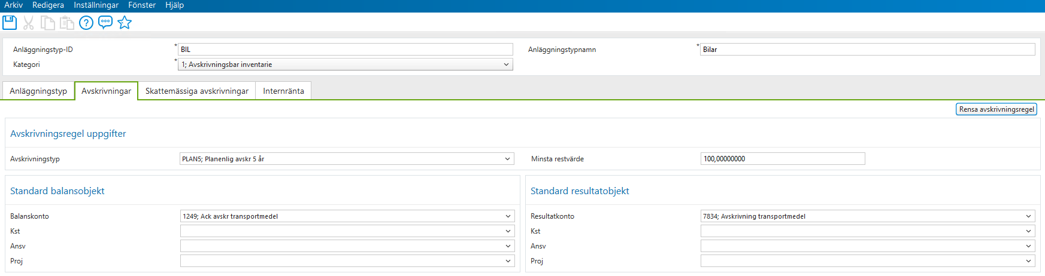Click the Anläggningstypnamn label

pyautogui.click(x=562, y=50)
